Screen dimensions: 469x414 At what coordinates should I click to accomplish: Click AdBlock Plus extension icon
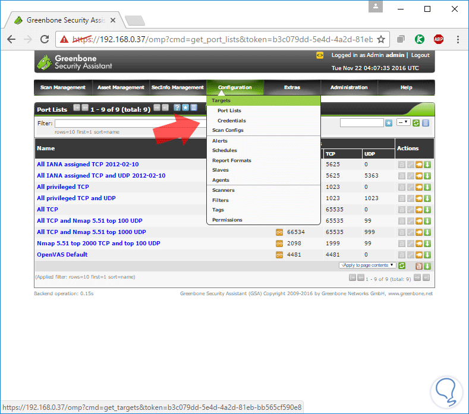(x=439, y=39)
